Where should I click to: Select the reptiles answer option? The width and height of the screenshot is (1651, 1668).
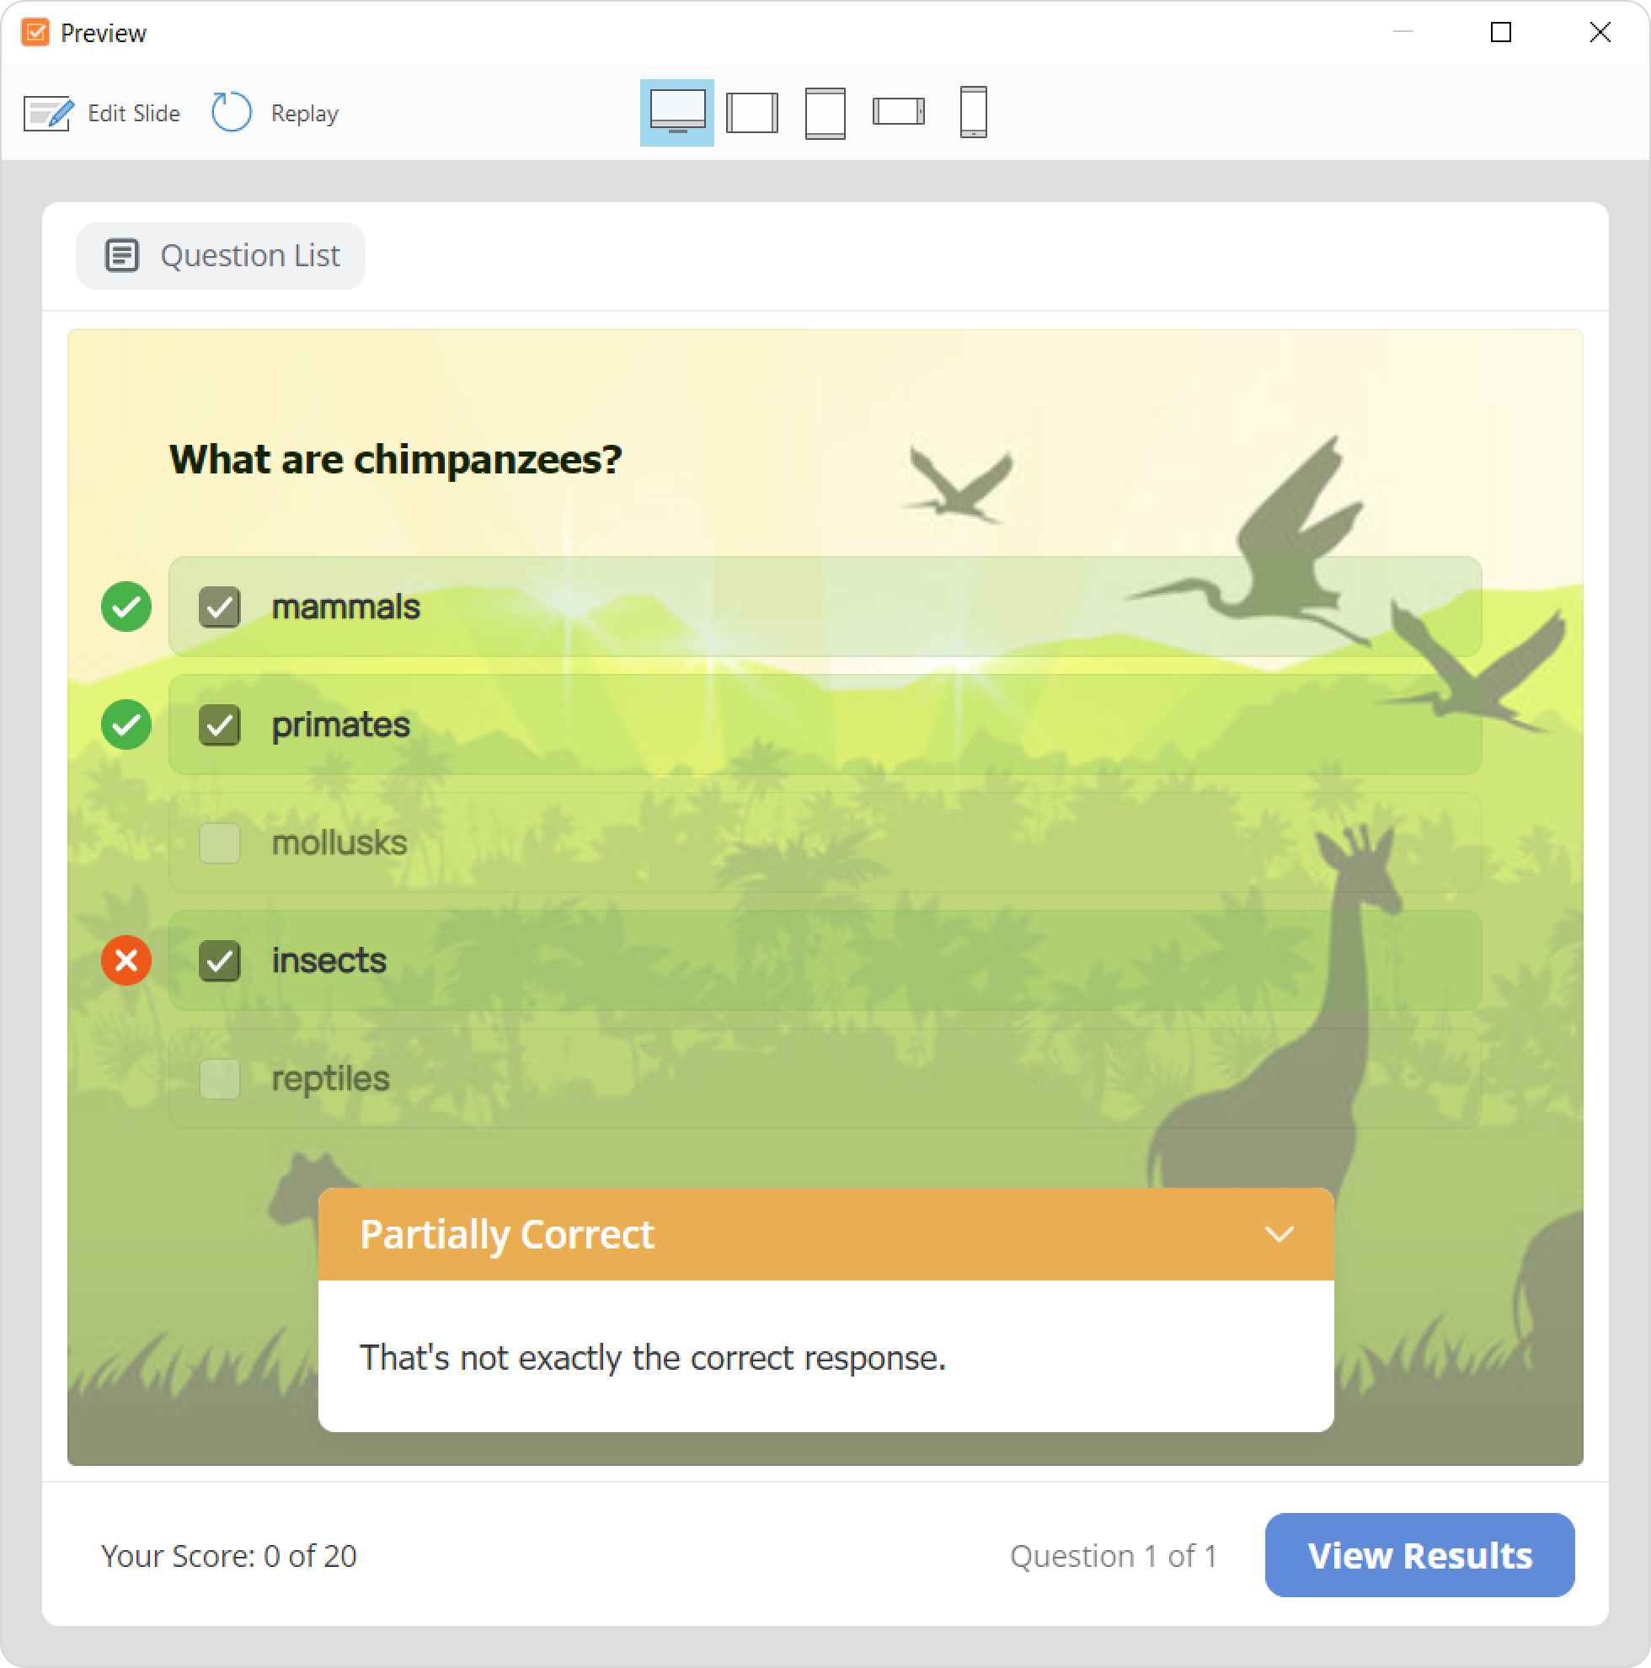pos(825,1078)
